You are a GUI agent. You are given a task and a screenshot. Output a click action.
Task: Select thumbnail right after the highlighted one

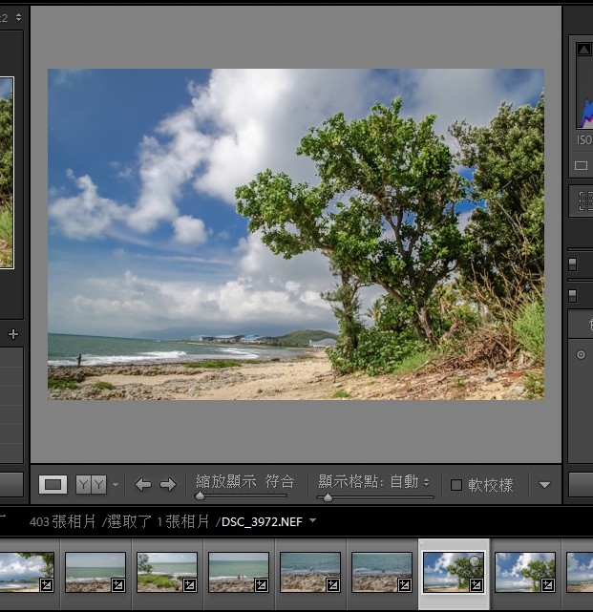tap(525, 572)
